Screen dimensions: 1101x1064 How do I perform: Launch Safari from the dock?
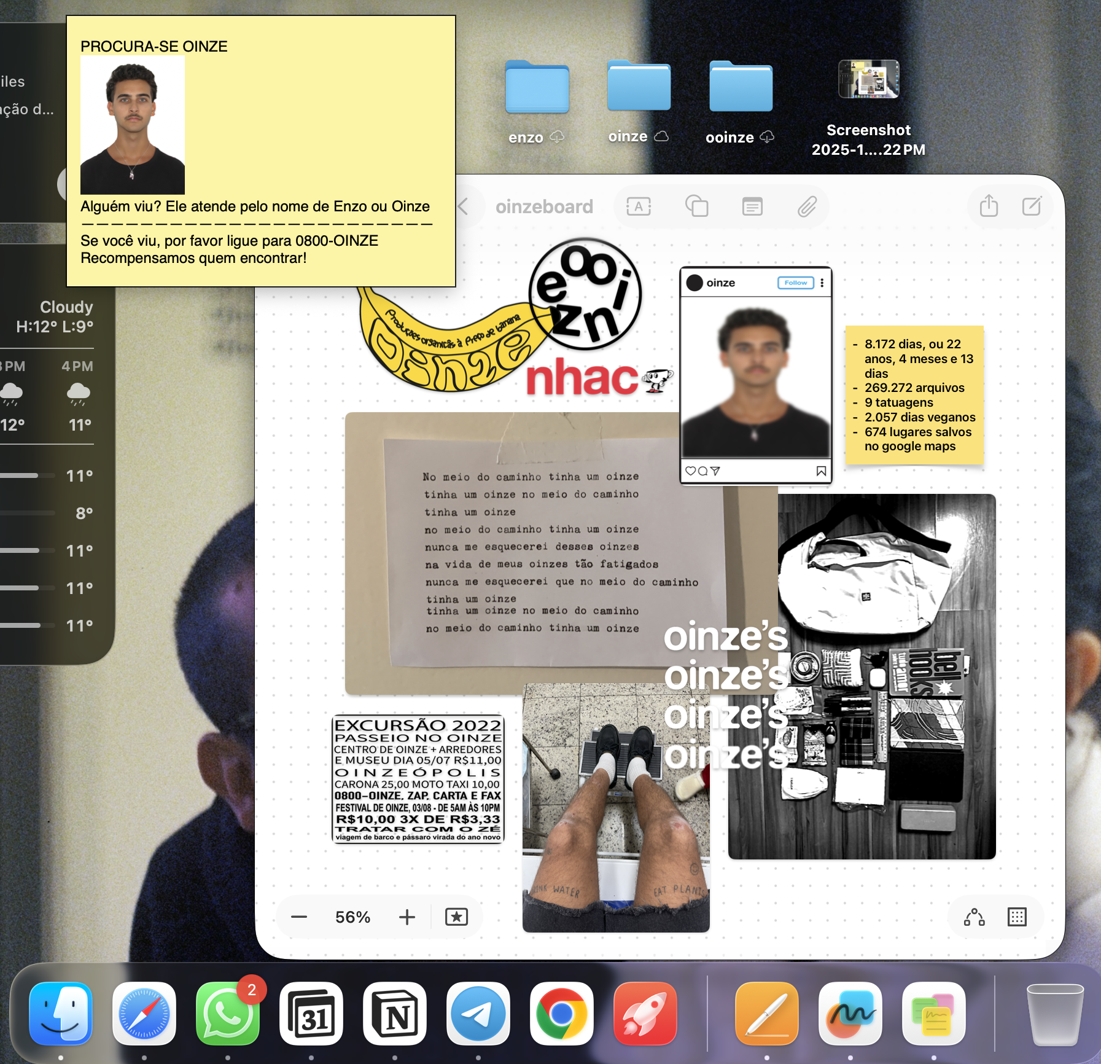pos(144,1013)
